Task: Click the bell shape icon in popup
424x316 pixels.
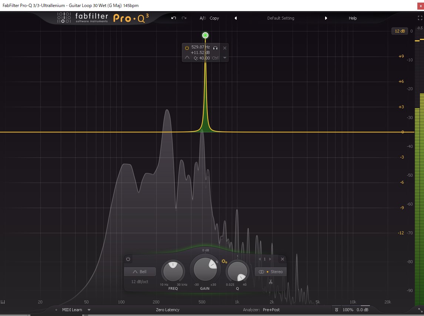Action: 187,58
